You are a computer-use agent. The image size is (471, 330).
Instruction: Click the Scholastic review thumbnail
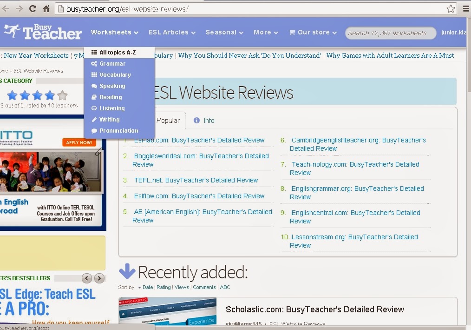tap(168, 311)
